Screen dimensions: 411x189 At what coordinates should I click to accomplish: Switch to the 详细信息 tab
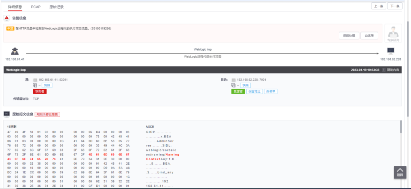coord(15,7)
